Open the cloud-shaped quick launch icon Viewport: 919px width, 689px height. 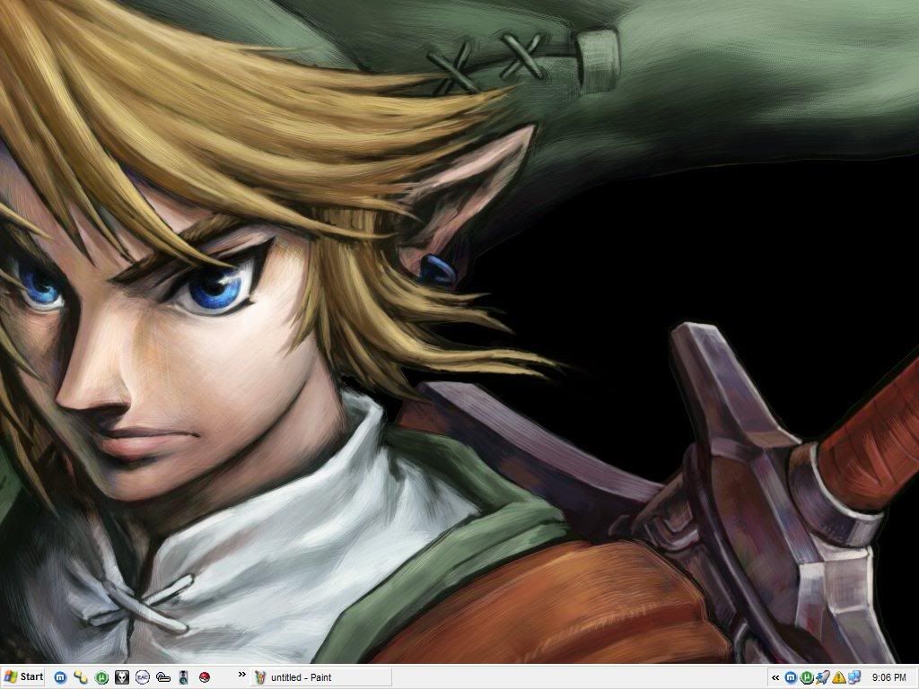point(163,677)
